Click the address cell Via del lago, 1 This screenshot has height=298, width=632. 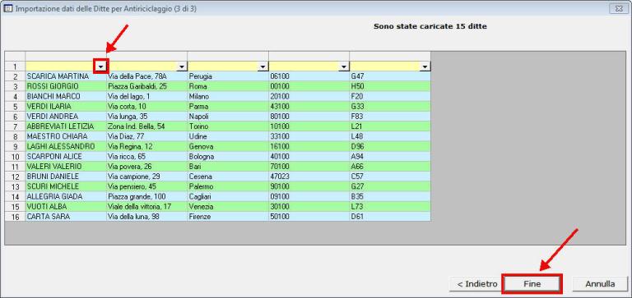146,97
